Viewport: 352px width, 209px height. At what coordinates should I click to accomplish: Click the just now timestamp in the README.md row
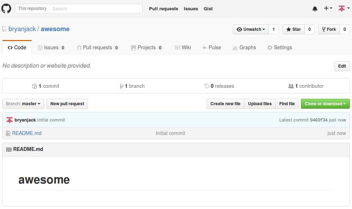[336, 133]
